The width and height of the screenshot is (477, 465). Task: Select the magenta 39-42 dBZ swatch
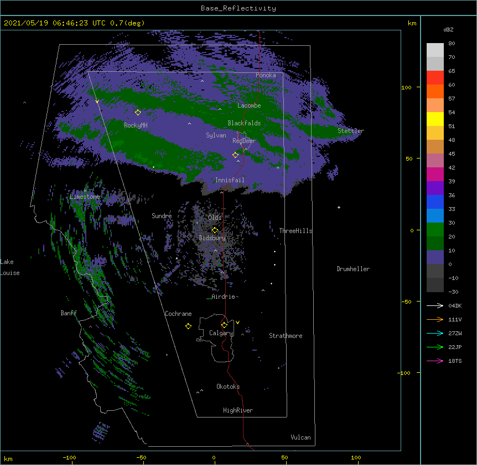pos(435,174)
